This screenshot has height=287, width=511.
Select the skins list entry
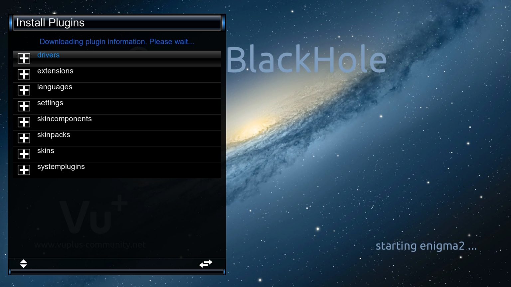click(x=117, y=154)
